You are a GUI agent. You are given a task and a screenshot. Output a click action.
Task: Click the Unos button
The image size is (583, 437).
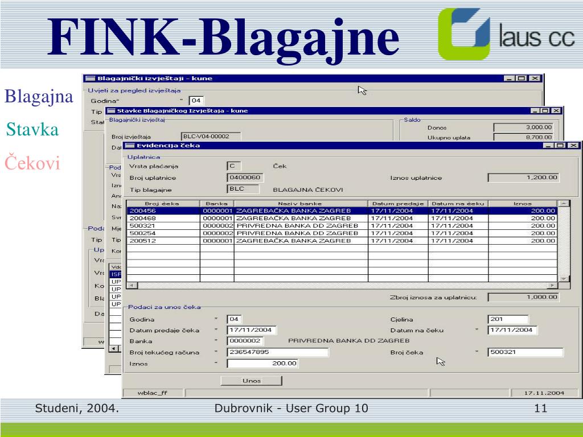point(251,381)
